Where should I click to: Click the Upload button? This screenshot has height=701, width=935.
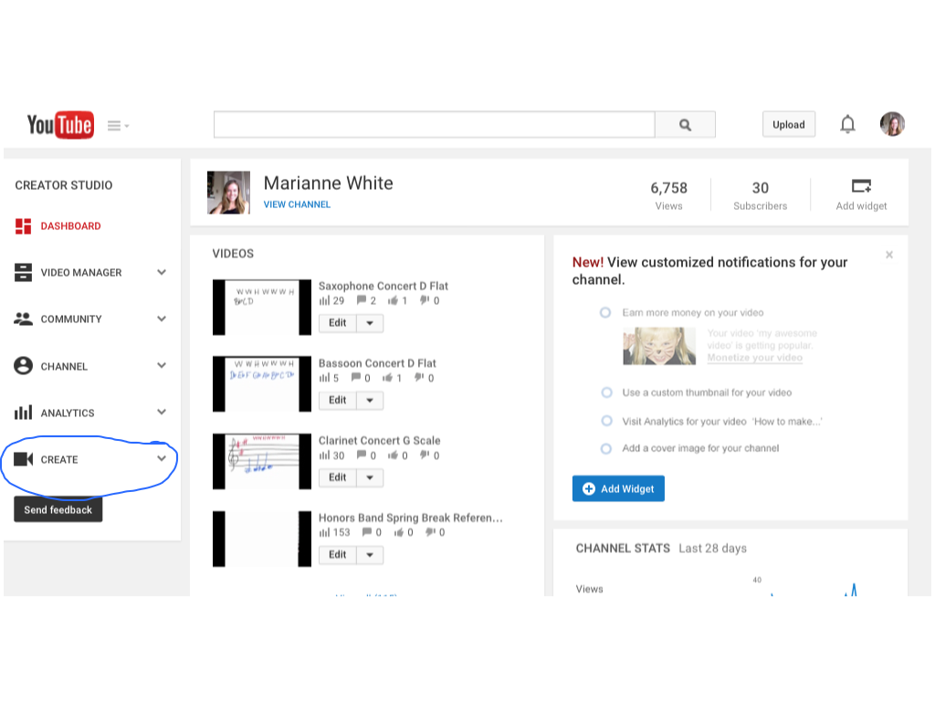click(788, 124)
